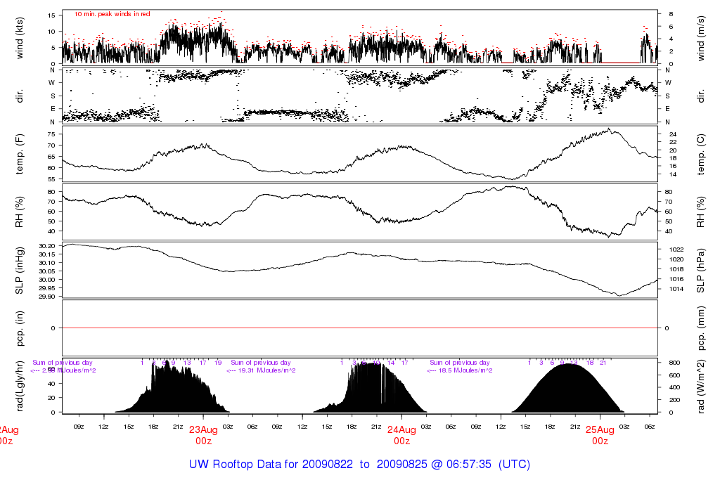
Task: Click the '800' tick on rad (W/m^2) axis
Action: coord(674,363)
